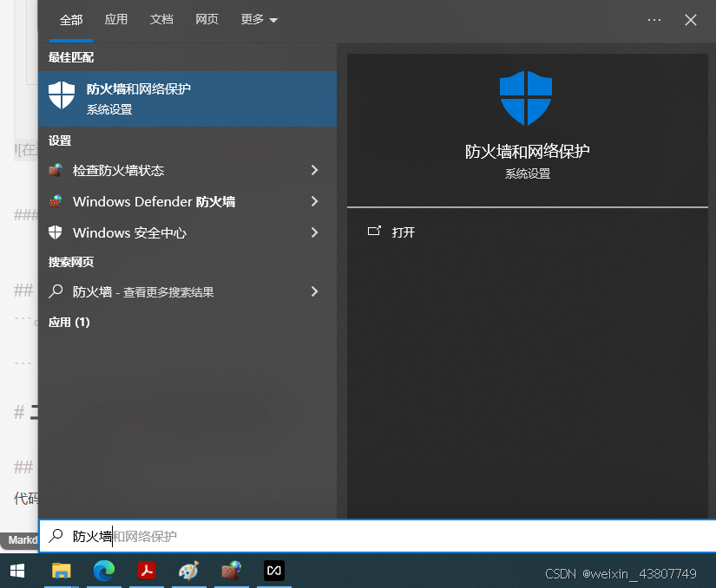Open the 防火墙和网络保护 best match result

187,99
